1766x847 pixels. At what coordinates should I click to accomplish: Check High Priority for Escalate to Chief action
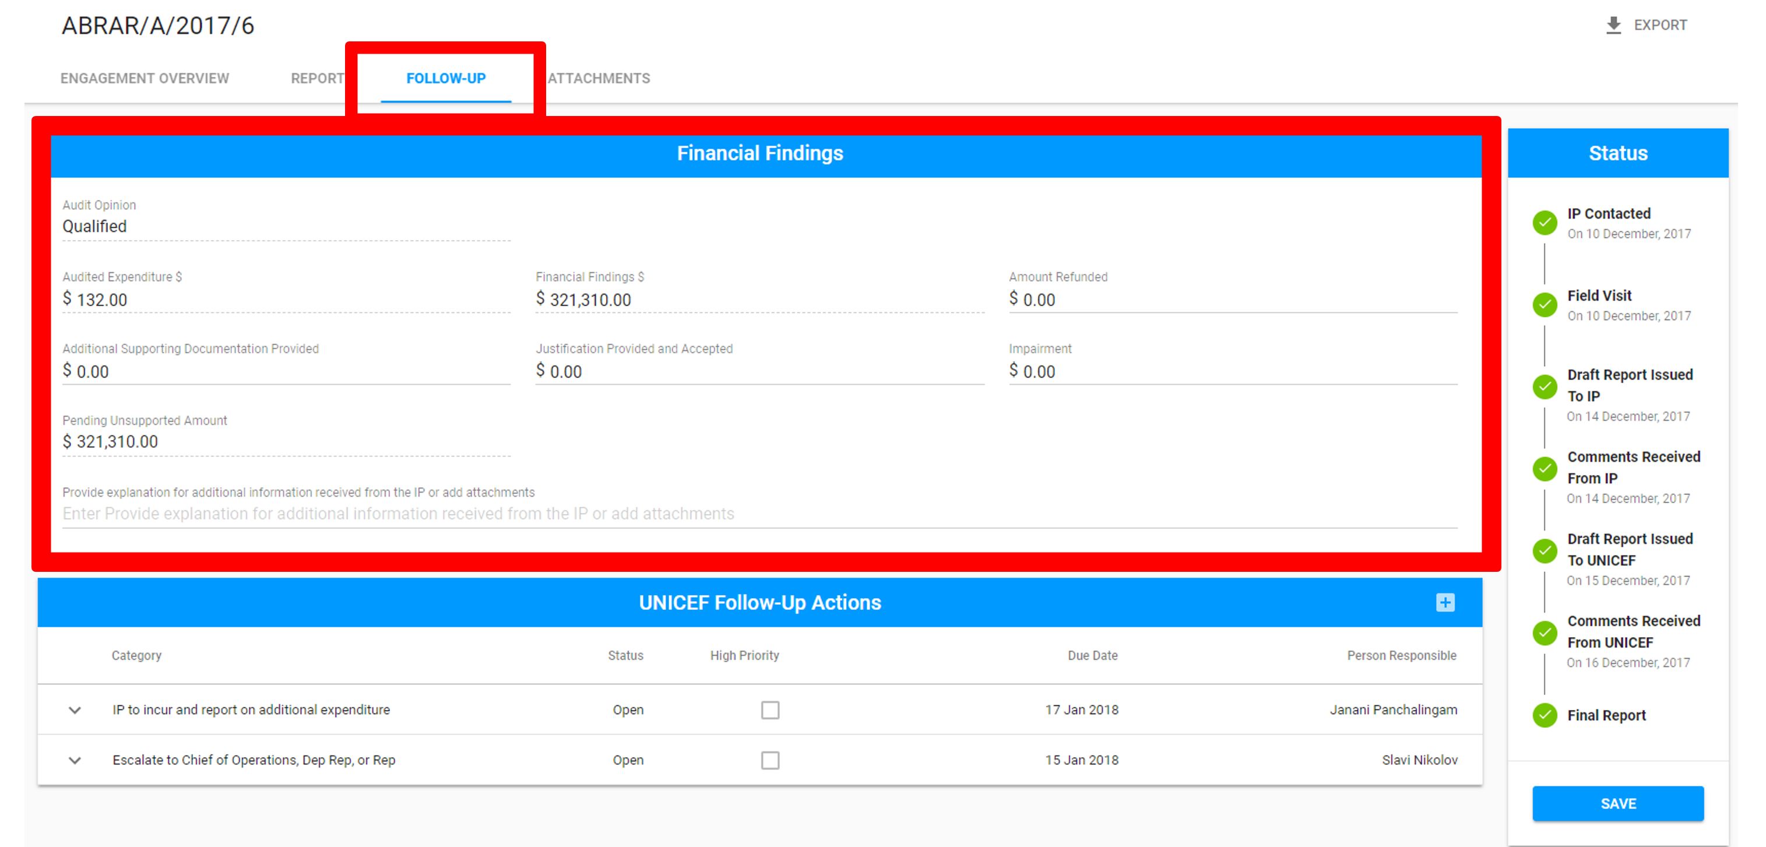click(x=769, y=760)
